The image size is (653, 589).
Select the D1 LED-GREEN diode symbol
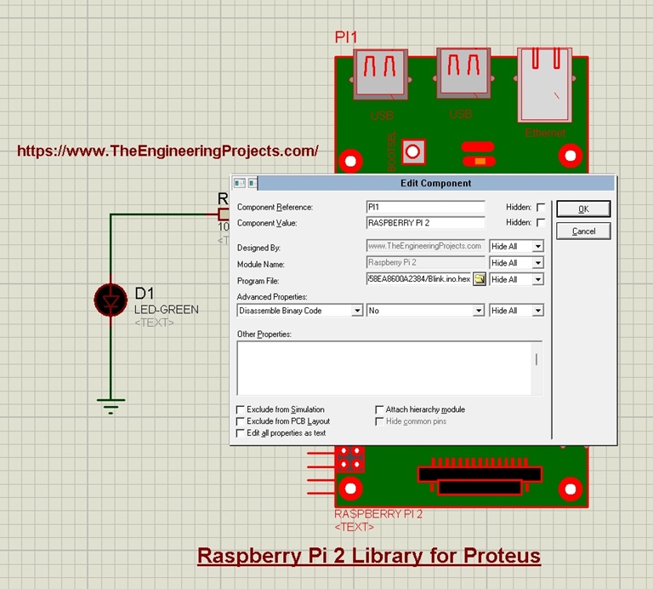111,300
